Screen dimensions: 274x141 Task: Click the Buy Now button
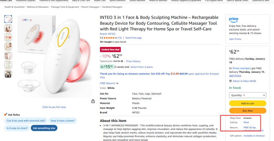coord(247,111)
